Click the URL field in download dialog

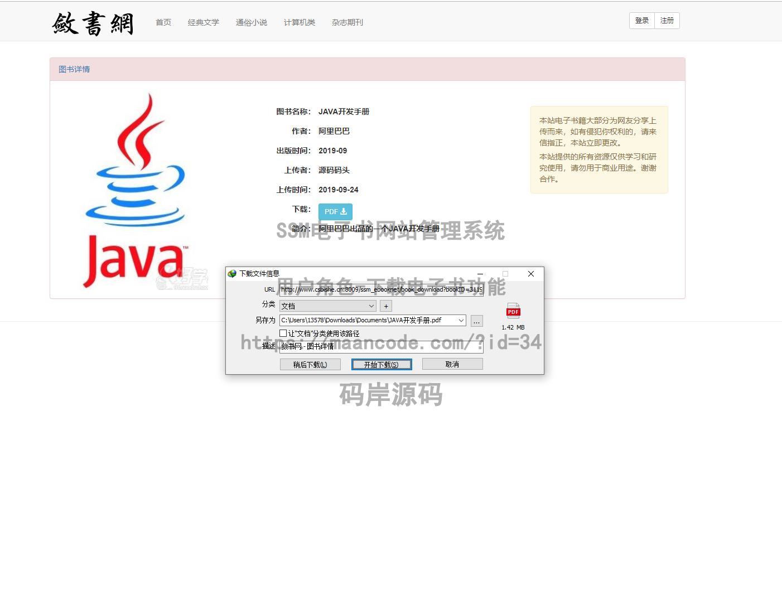382,289
